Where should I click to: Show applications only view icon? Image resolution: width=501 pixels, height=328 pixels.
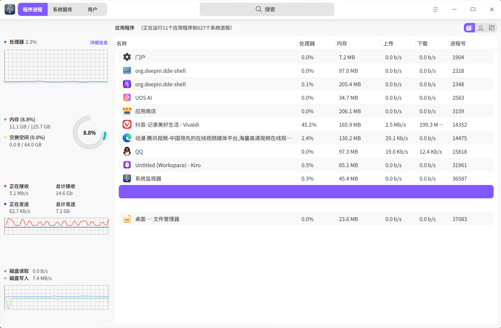[x=469, y=28]
